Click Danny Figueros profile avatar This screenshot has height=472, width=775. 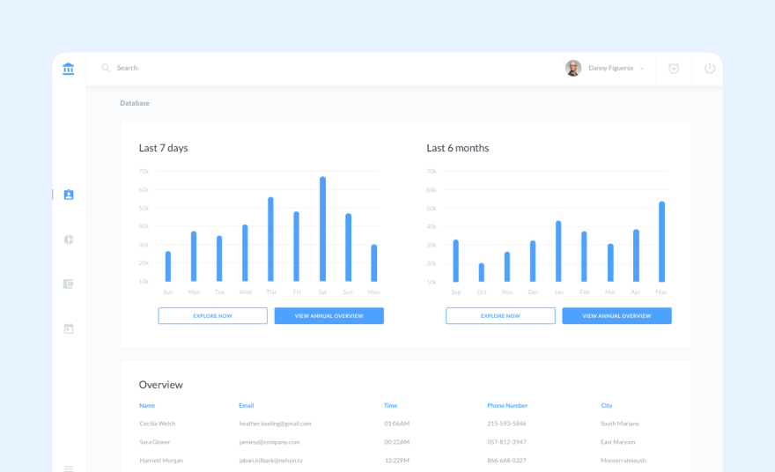[x=573, y=68]
